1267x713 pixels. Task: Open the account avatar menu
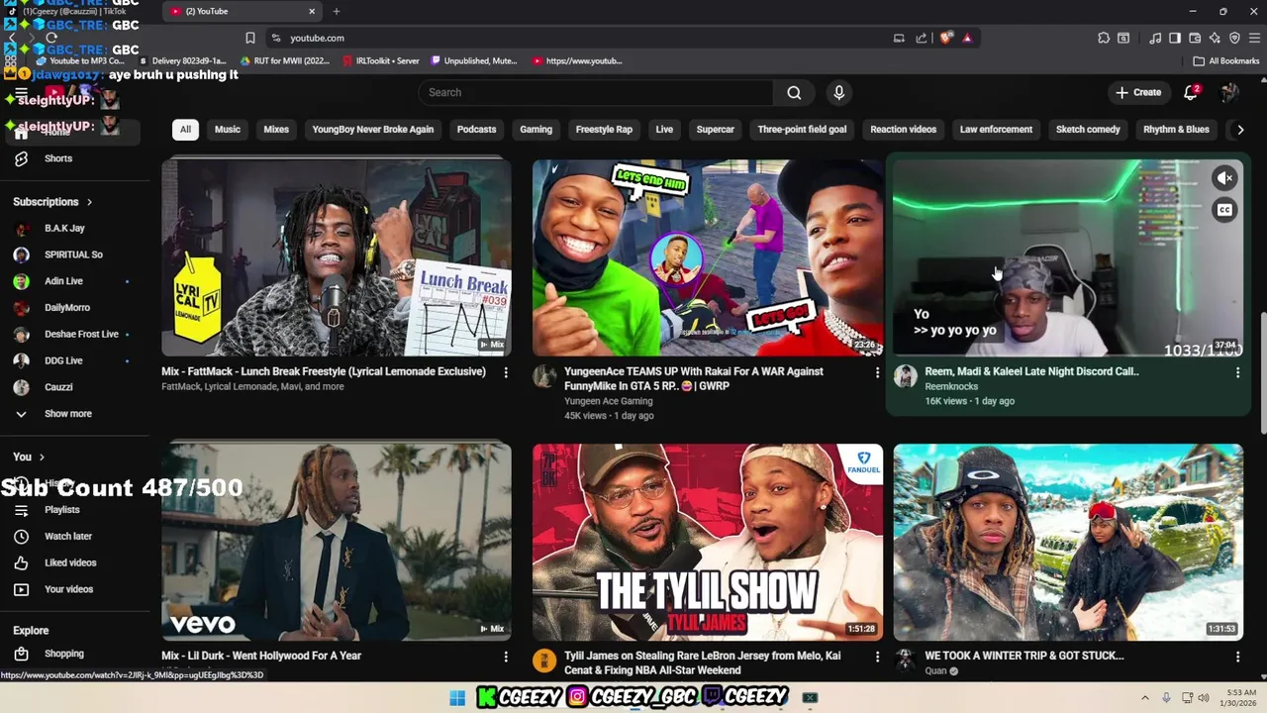1229,92
